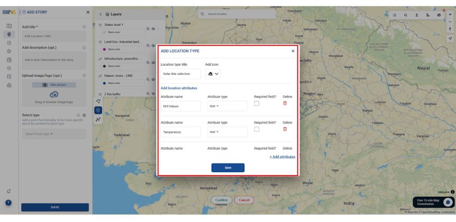Zoom in the map with plus button
This screenshot has height=222, width=456.
coord(450,14)
